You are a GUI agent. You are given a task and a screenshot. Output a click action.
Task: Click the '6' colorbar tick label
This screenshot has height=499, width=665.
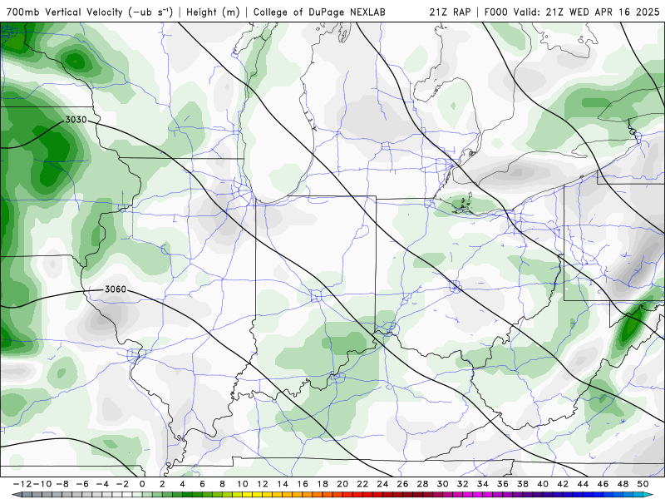(x=202, y=484)
